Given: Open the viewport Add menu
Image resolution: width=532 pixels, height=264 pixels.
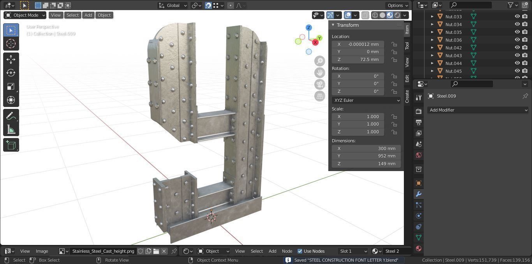Looking at the screenshot, I should tap(88, 15).
